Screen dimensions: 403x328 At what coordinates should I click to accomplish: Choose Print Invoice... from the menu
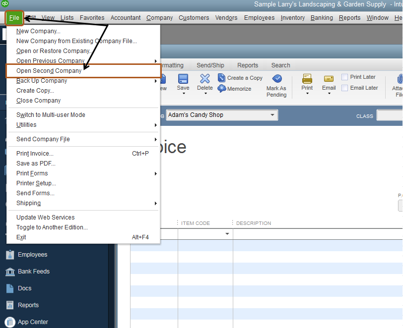(x=83, y=154)
